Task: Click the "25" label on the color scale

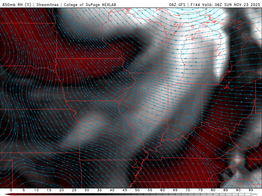Action: pos(74,190)
